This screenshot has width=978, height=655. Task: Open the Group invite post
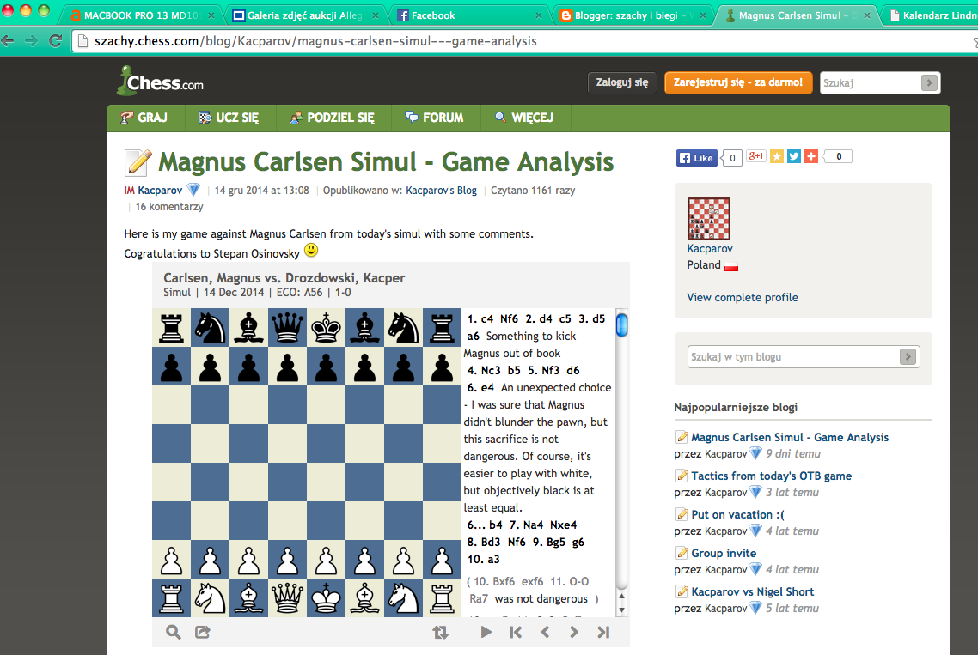(724, 553)
